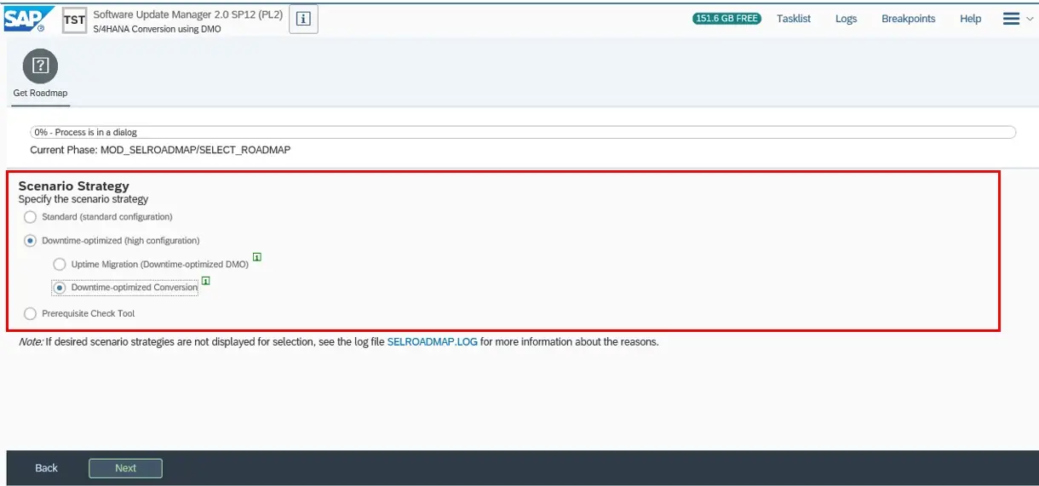Click the Get Roadmap tab label
1039x486 pixels.
click(40, 94)
